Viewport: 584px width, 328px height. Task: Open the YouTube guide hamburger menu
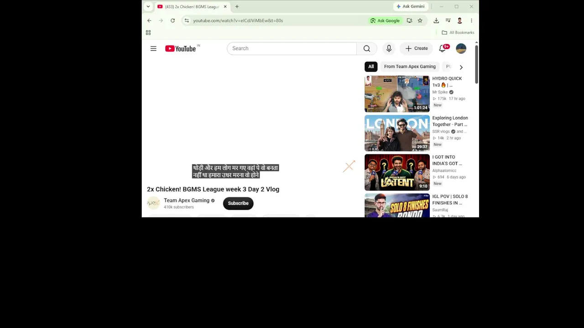coord(153,48)
